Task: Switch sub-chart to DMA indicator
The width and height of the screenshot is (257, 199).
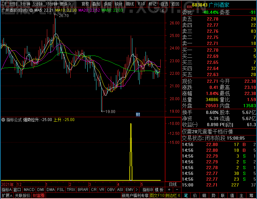Action: [51, 190]
